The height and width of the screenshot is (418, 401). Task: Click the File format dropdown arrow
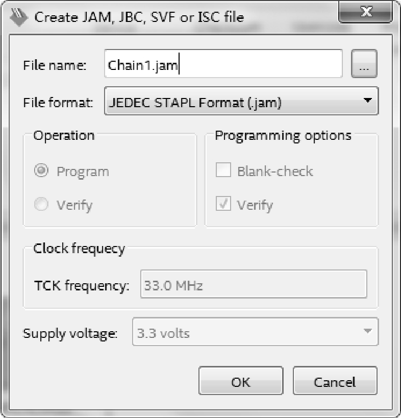point(368,101)
